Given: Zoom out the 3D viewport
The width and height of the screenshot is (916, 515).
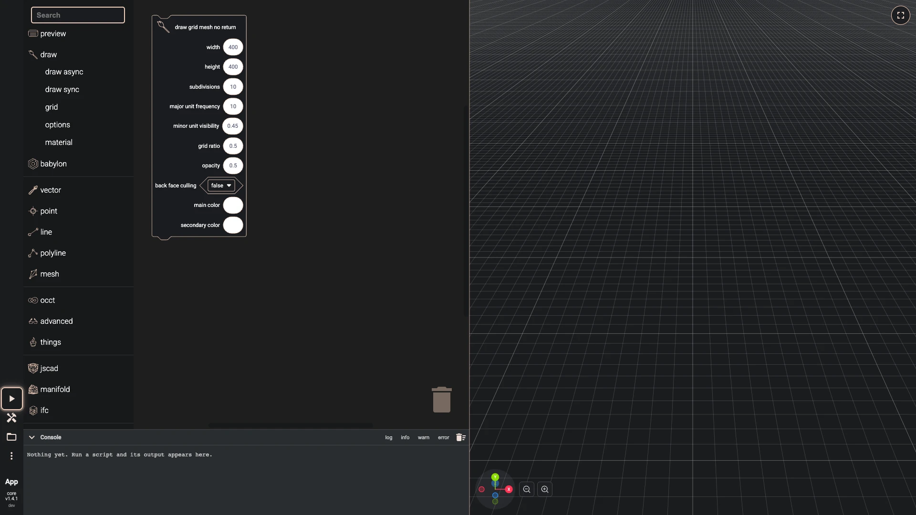Looking at the screenshot, I should (x=527, y=489).
